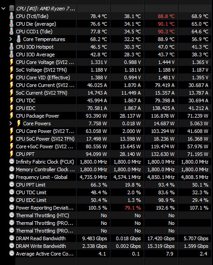Click lightning icon next to CPU TDC
The width and height of the screenshot is (213, 265).
[x=12, y=101]
